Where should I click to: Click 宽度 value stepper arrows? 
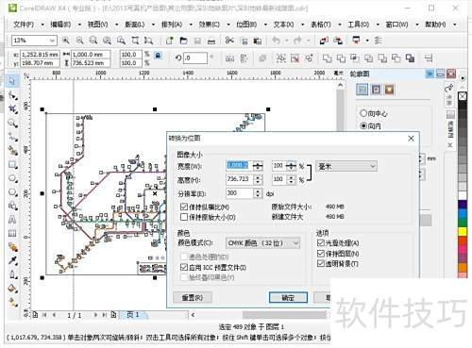pos(258,166)
